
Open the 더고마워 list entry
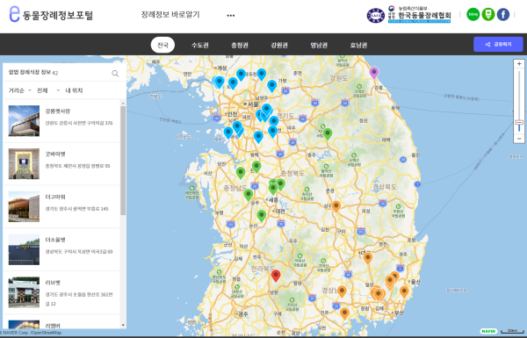(x=61, y=206)
